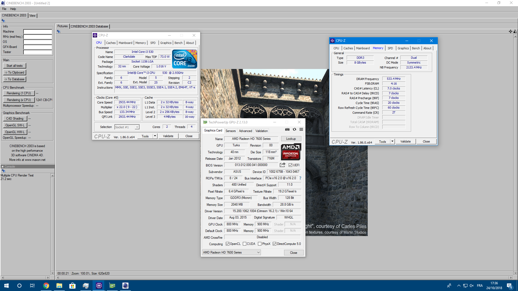Image resolution: width=518 pixels, height=291 pixels.
Task: Click the pin icon under Pictures tab
Action: pyautogui.click(x=59, y=32)
